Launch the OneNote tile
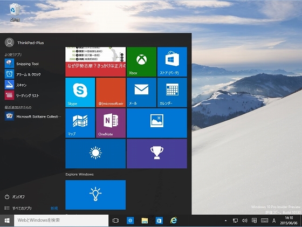The image size is (302, 227). pos(111,123)
